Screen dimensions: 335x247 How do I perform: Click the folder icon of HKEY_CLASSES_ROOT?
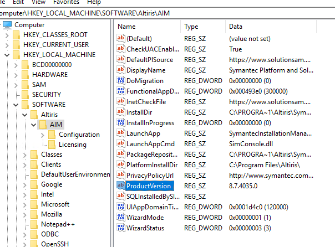tap(16, 35)
